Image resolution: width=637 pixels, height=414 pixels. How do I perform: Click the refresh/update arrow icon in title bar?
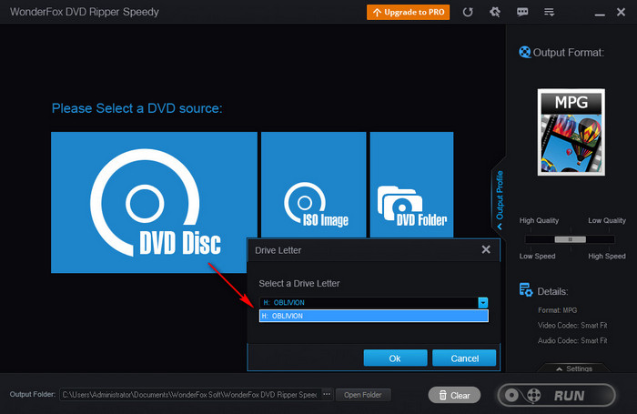[x=468, y=12]
